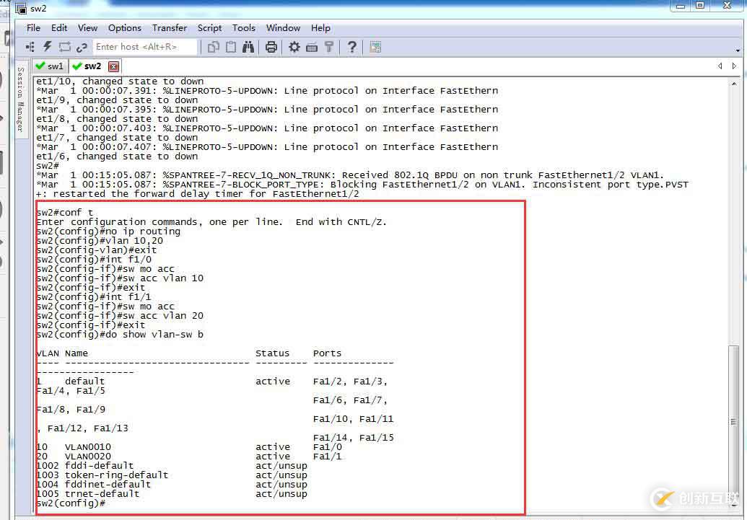The image size is (747, 520).
Task: Click the 'default' VLAN 1 row name
Action: point(84,382)
